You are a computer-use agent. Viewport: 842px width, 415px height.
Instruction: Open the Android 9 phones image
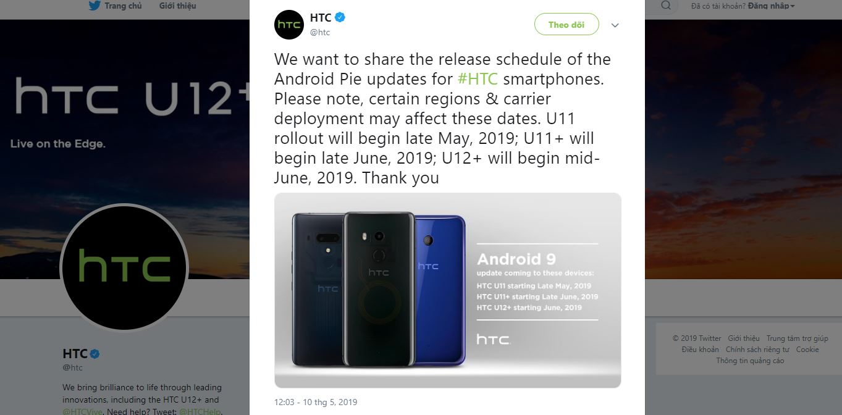[x=448, y=290]
